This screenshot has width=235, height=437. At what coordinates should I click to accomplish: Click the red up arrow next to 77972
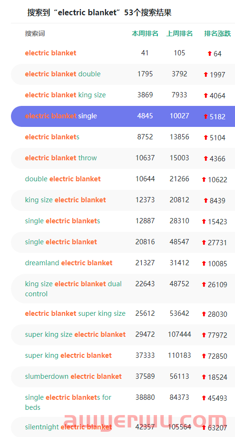204,335
